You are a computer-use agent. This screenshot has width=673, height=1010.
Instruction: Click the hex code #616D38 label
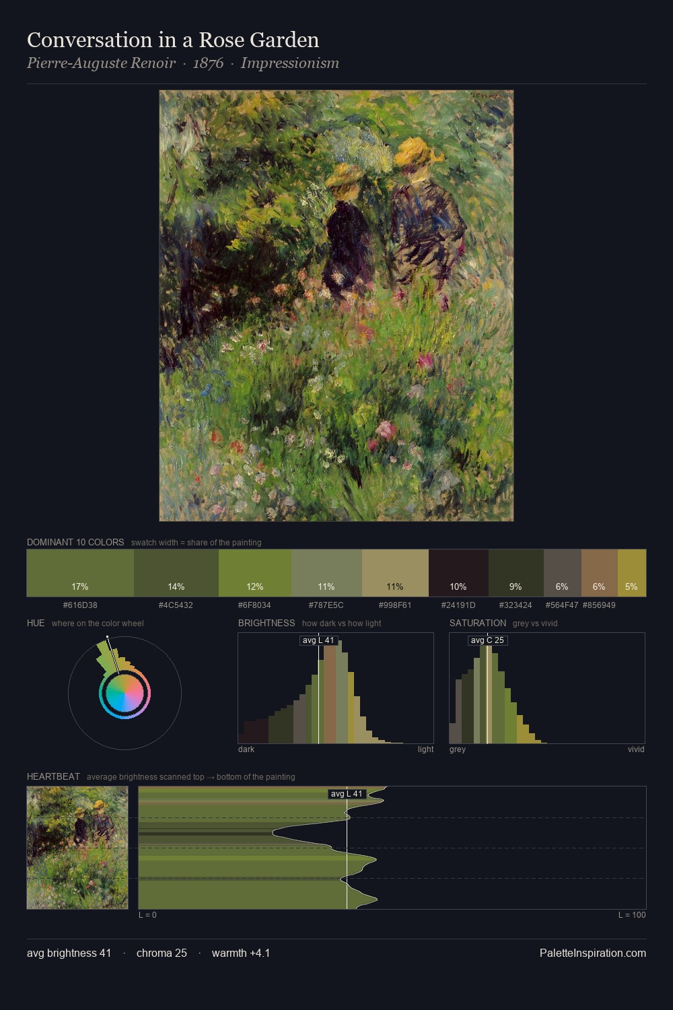(80, 605)
